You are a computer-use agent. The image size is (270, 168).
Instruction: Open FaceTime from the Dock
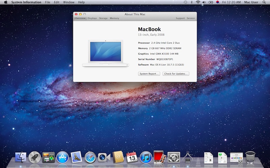[104, 157]
